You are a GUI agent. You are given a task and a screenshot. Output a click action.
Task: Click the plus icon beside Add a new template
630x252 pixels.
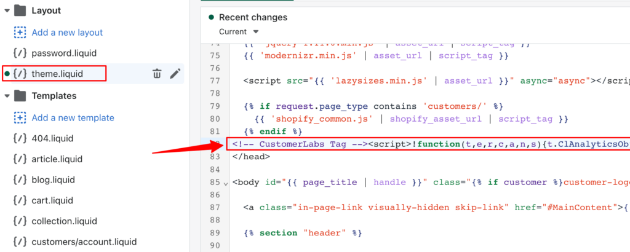[x=20, y=118]
